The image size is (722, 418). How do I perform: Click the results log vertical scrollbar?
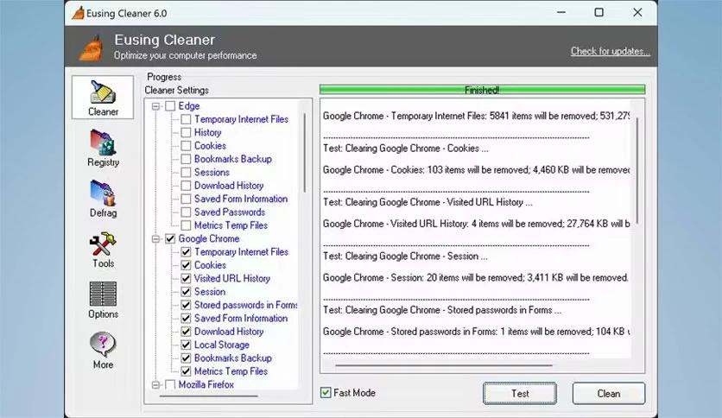[637, 171]
